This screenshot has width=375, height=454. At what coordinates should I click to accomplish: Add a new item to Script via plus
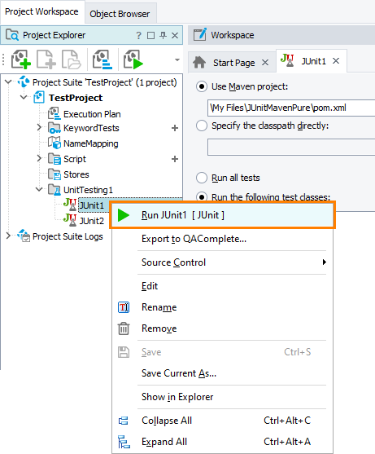(175, 159)
